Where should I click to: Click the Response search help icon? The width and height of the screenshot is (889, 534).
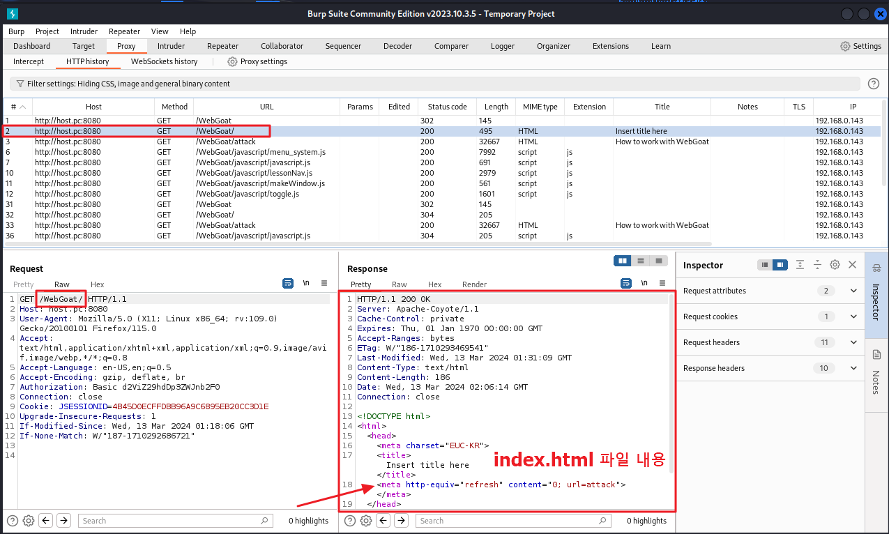tap(350, 521)
